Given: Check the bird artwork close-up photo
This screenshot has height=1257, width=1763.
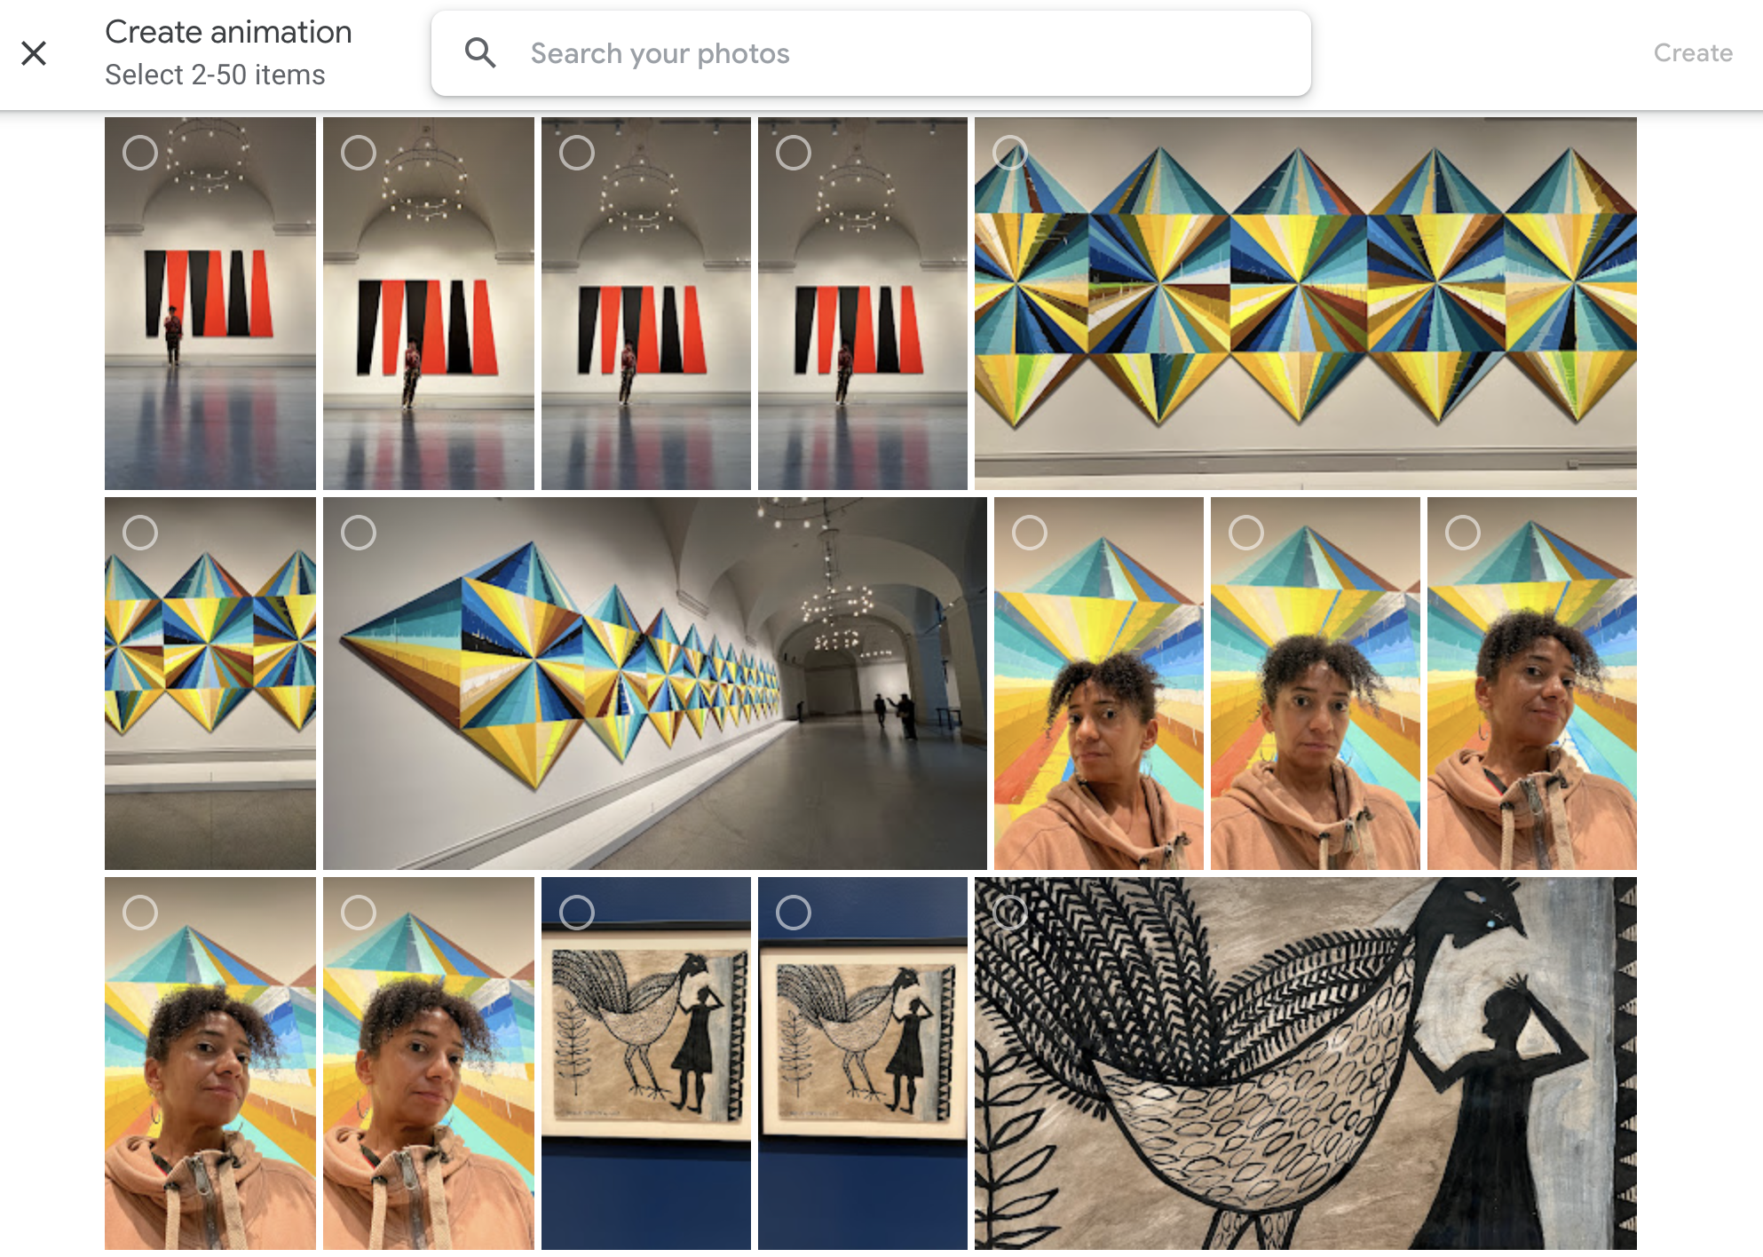Looking at the screenshot, I should tap(1008, 911).
